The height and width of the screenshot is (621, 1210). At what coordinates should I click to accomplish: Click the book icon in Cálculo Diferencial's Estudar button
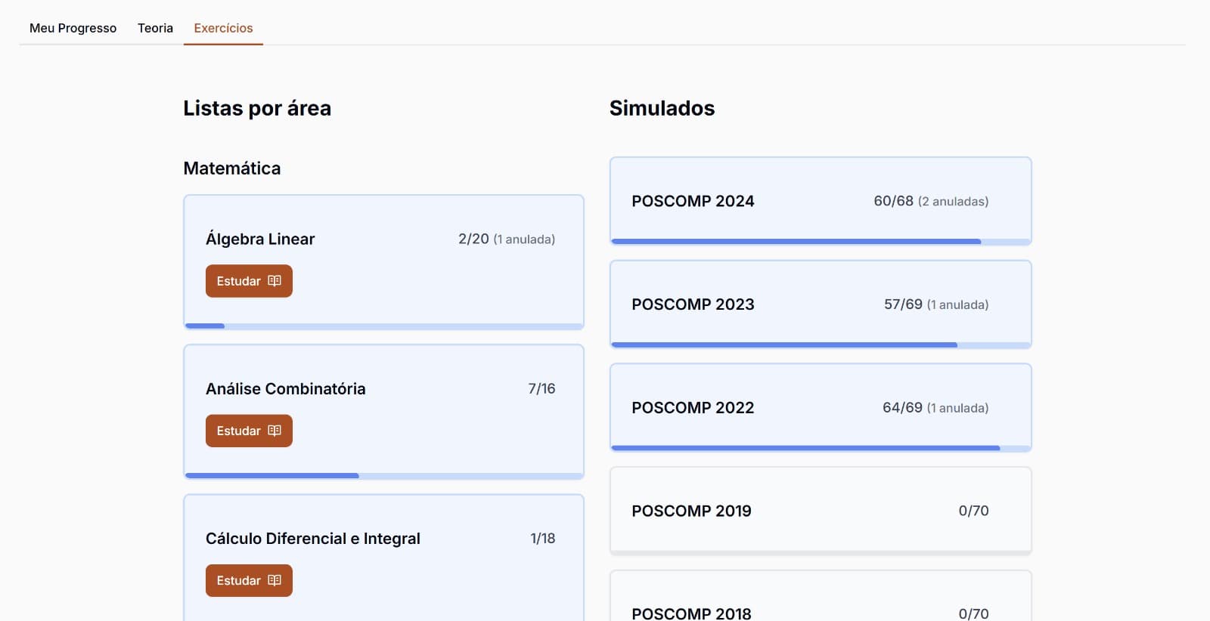pyautogui.click(x=275, y=580)
